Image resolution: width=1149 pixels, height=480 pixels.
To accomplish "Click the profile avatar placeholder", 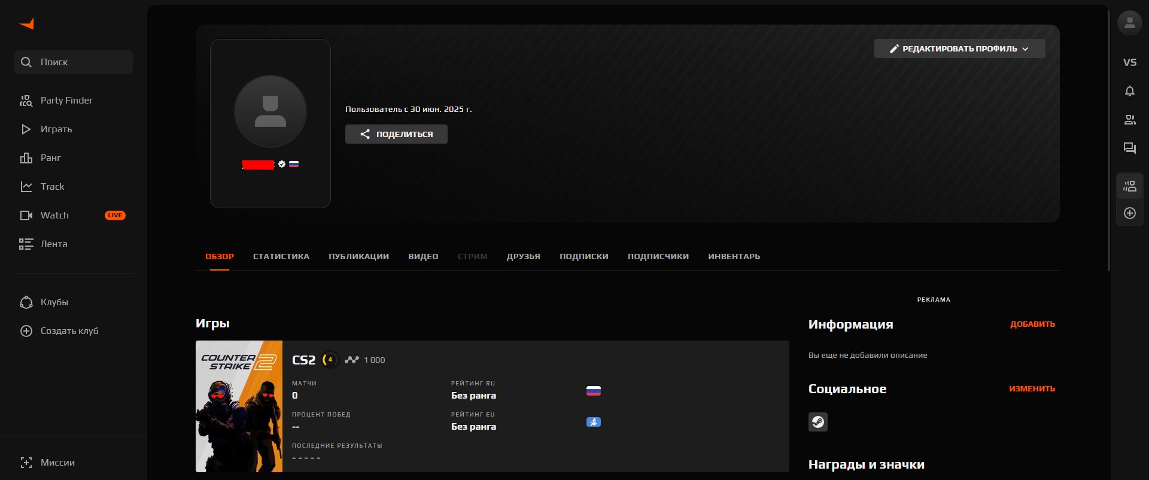I will (x=270, y=111).
